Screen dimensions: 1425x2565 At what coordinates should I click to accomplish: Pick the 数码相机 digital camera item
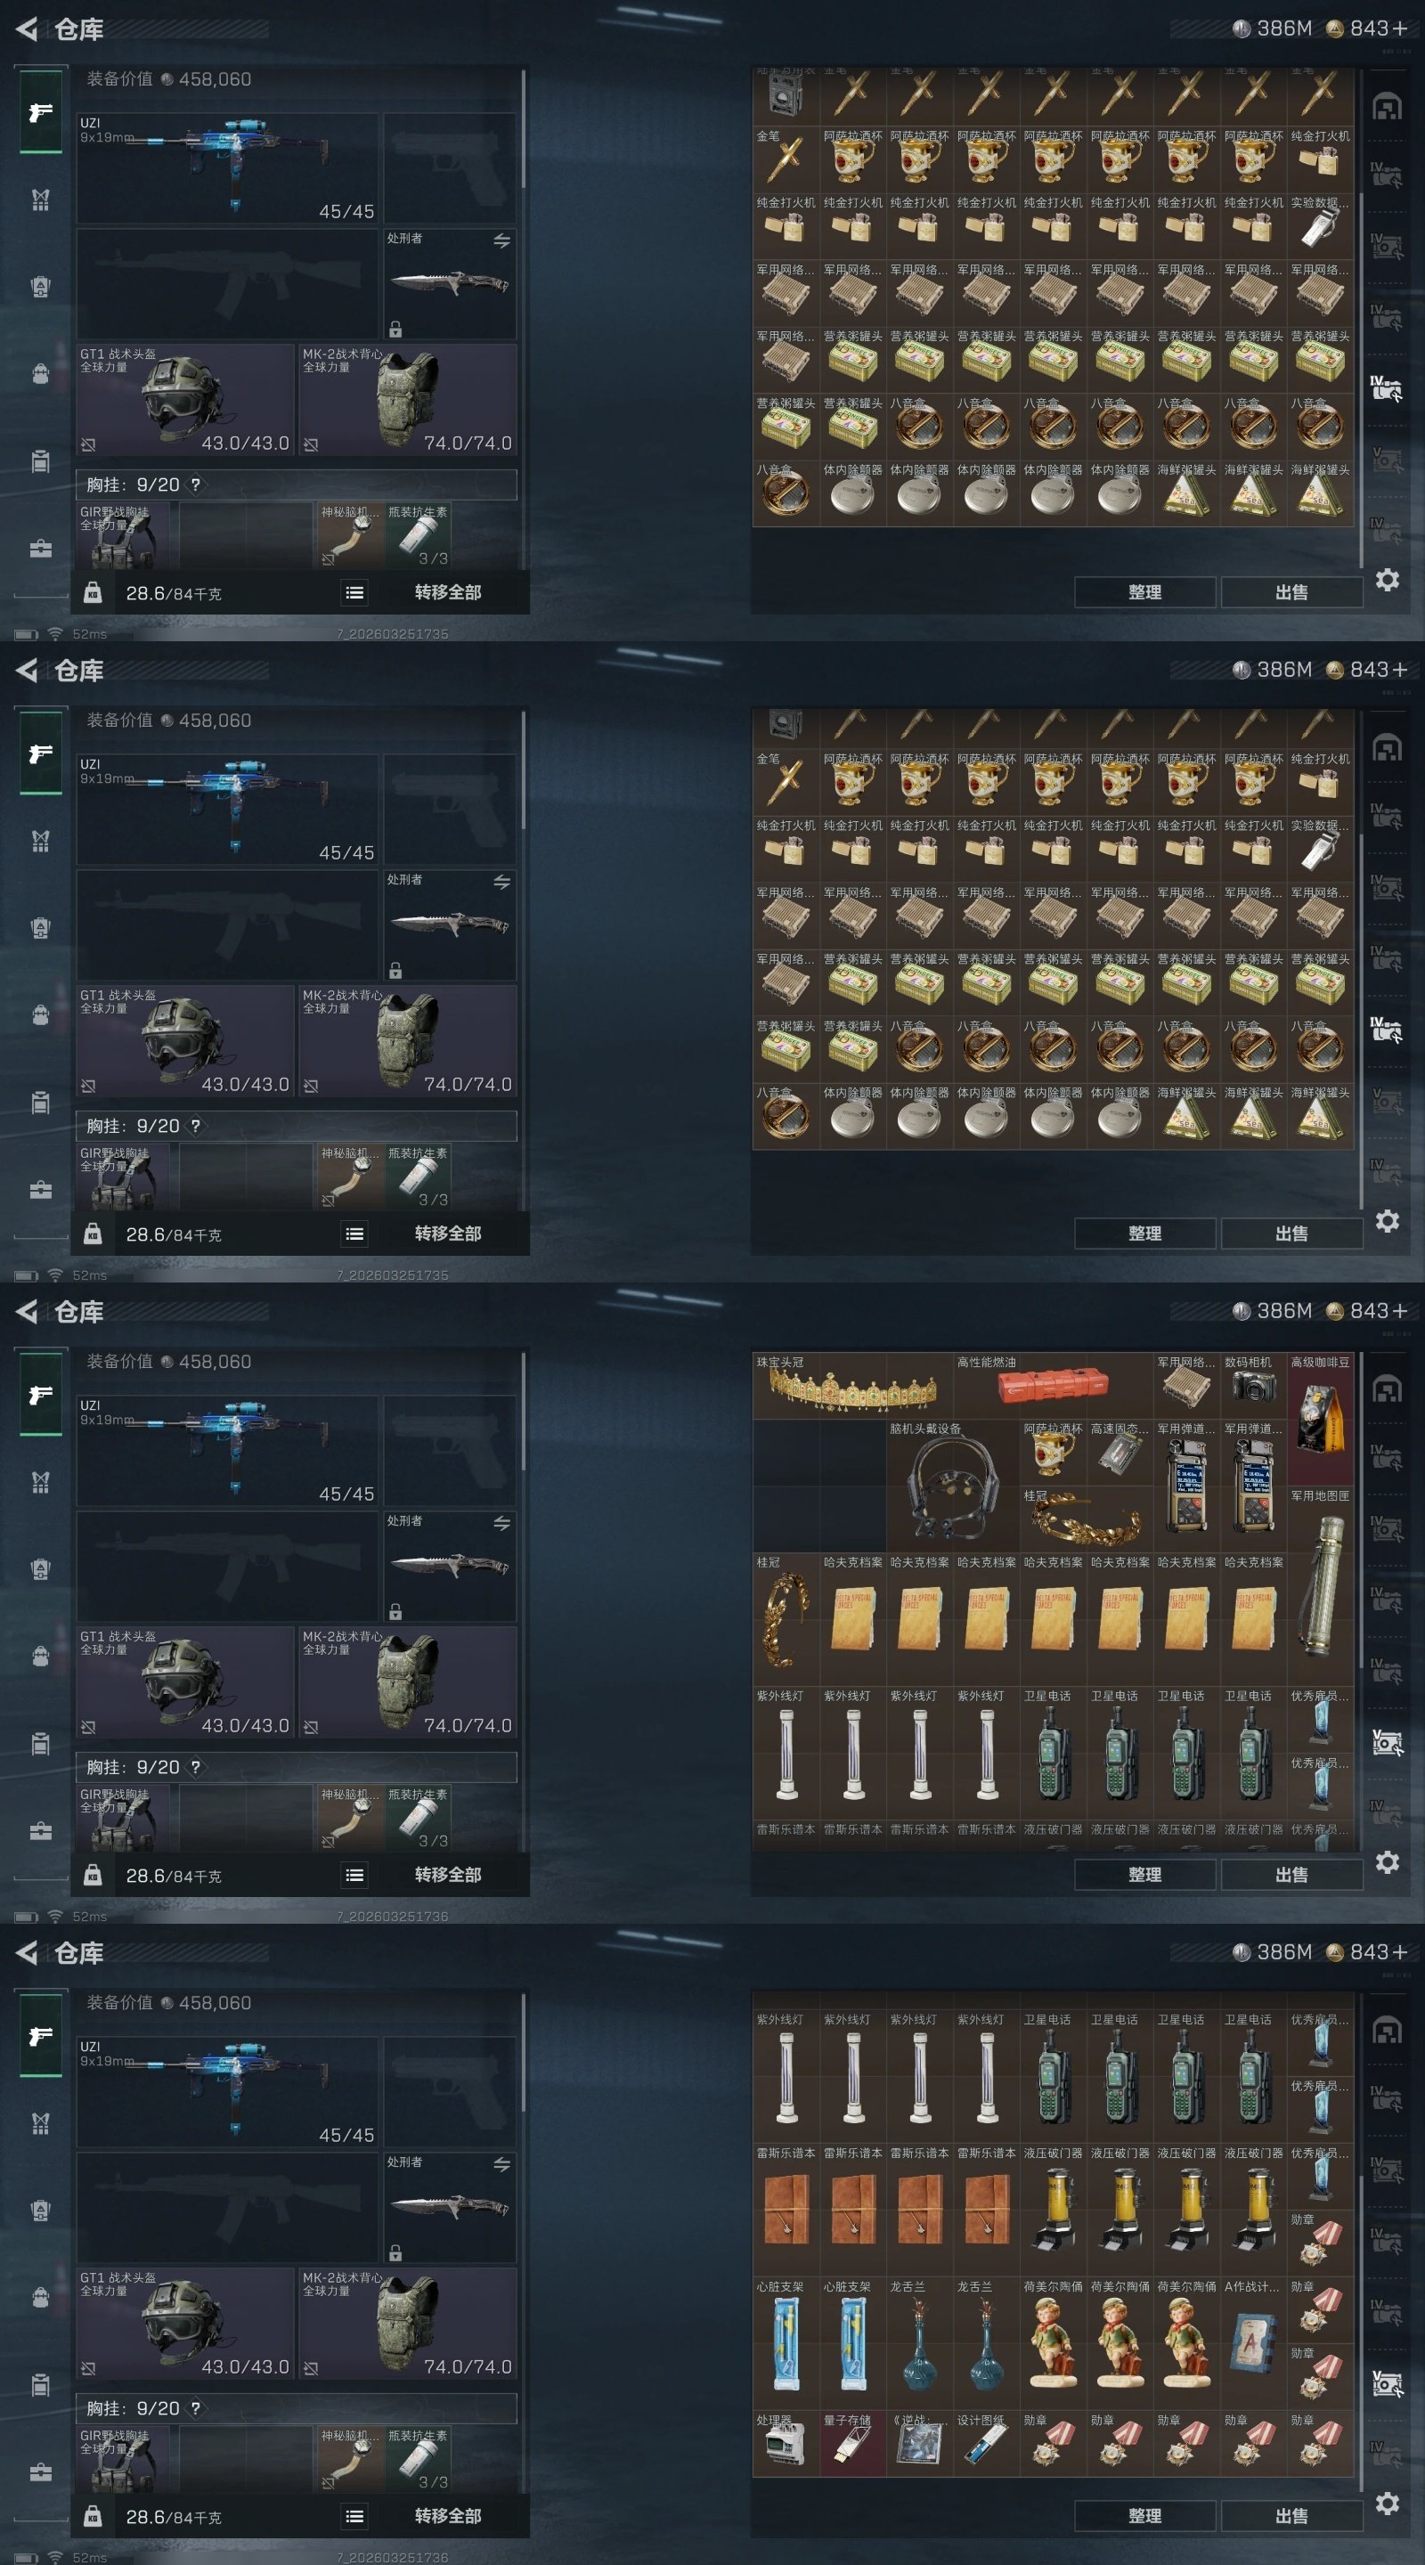[1254, 1386]
